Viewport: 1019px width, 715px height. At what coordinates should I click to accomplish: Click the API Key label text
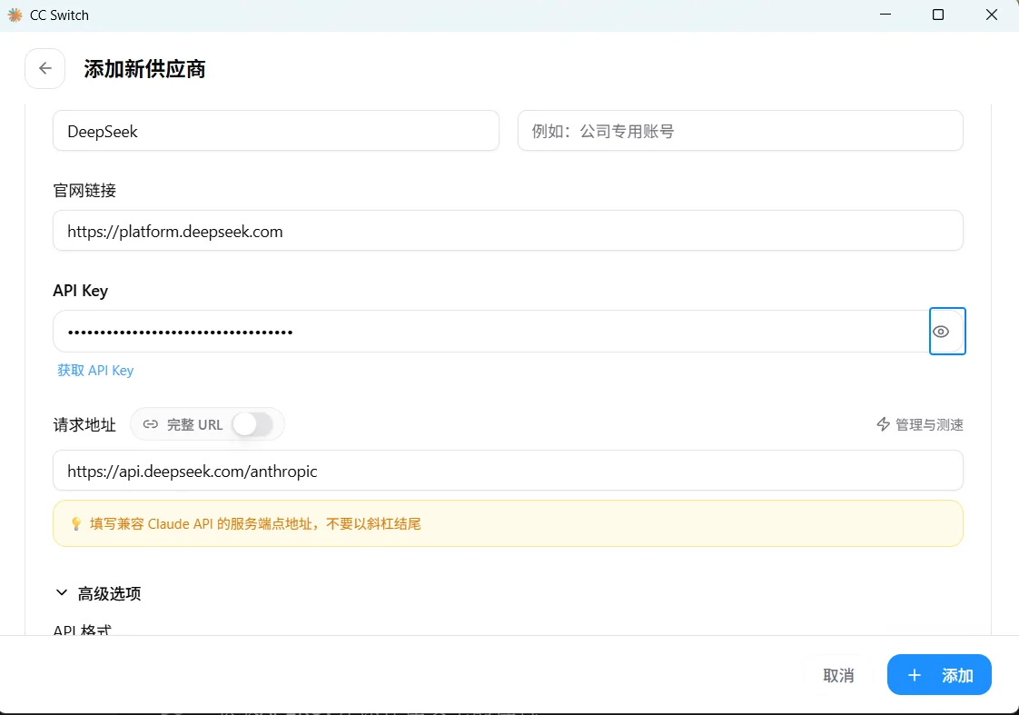tap(81, 291)
